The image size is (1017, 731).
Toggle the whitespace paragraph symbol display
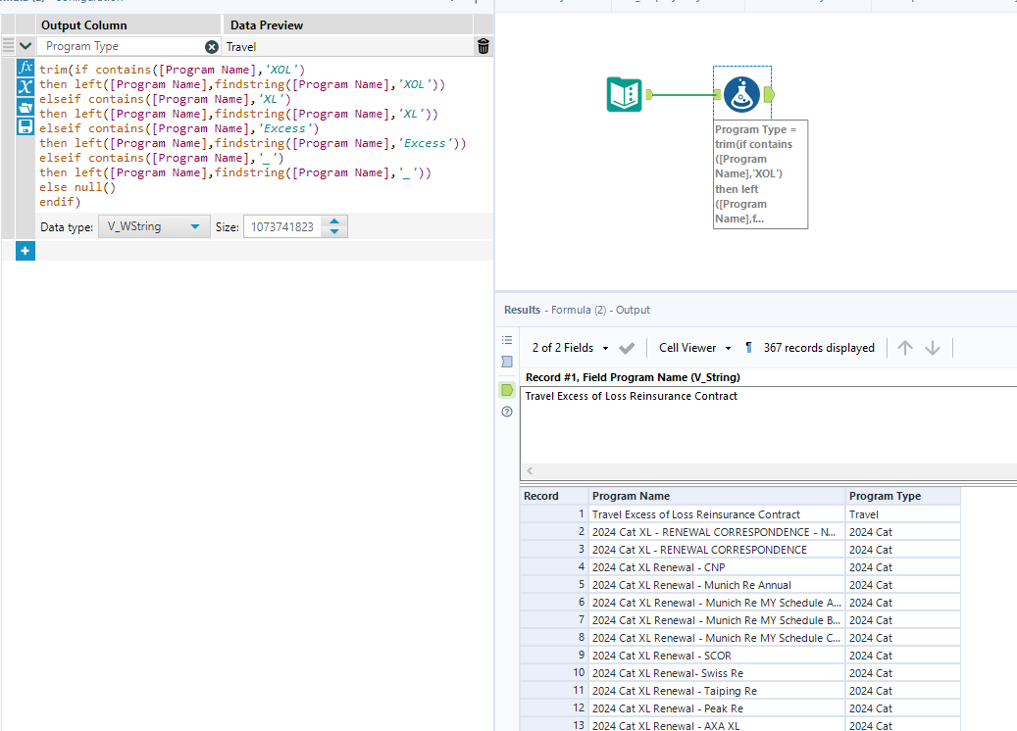[x=749, y=348]
